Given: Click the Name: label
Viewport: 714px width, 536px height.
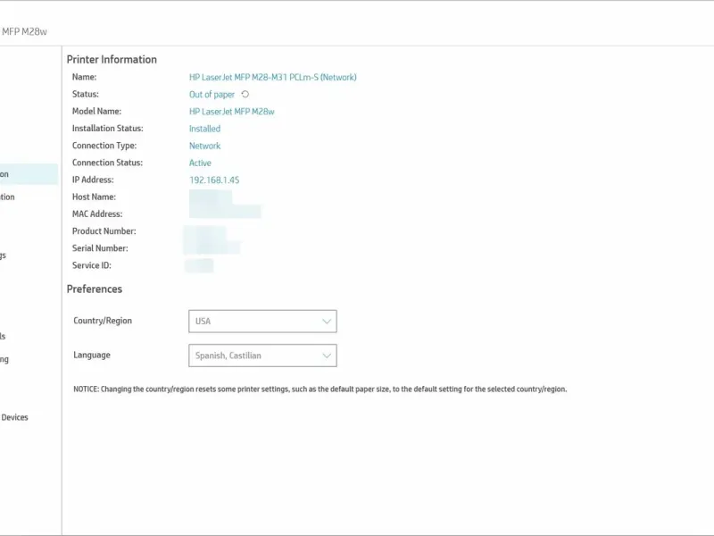Looking at the screenshot, I should 84,77.
